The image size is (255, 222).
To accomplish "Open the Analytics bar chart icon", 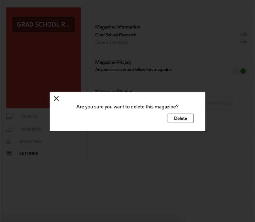I will [9, 141].
